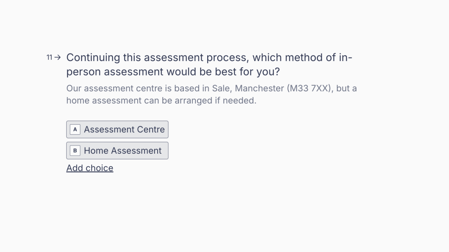Click the "B" key badge

[x=75, y=151]
